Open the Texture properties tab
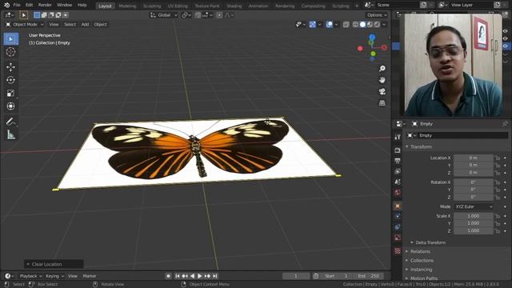 (x=398, y=250)
